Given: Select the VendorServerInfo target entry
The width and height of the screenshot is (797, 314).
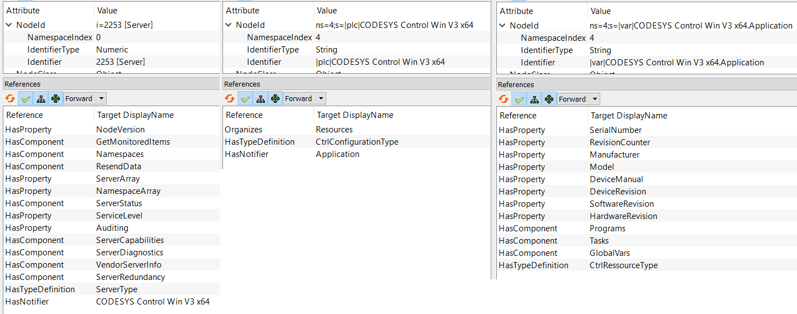Looking at the screenshot, I should (129, 265).
